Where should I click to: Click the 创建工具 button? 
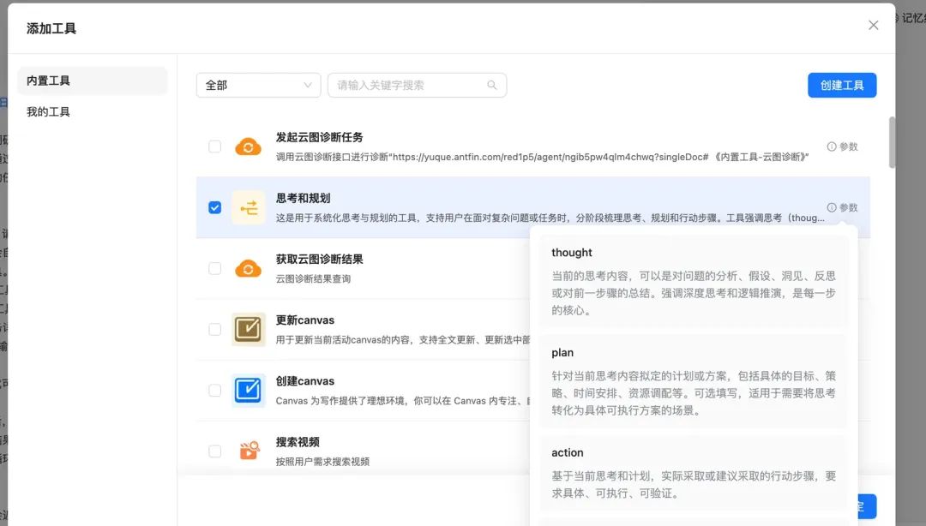(841, 85)
